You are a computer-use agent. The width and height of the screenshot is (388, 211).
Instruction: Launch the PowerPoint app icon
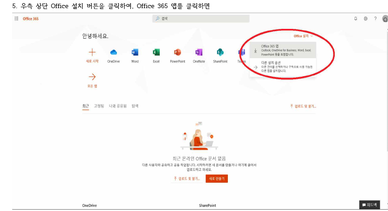point(177,52)
